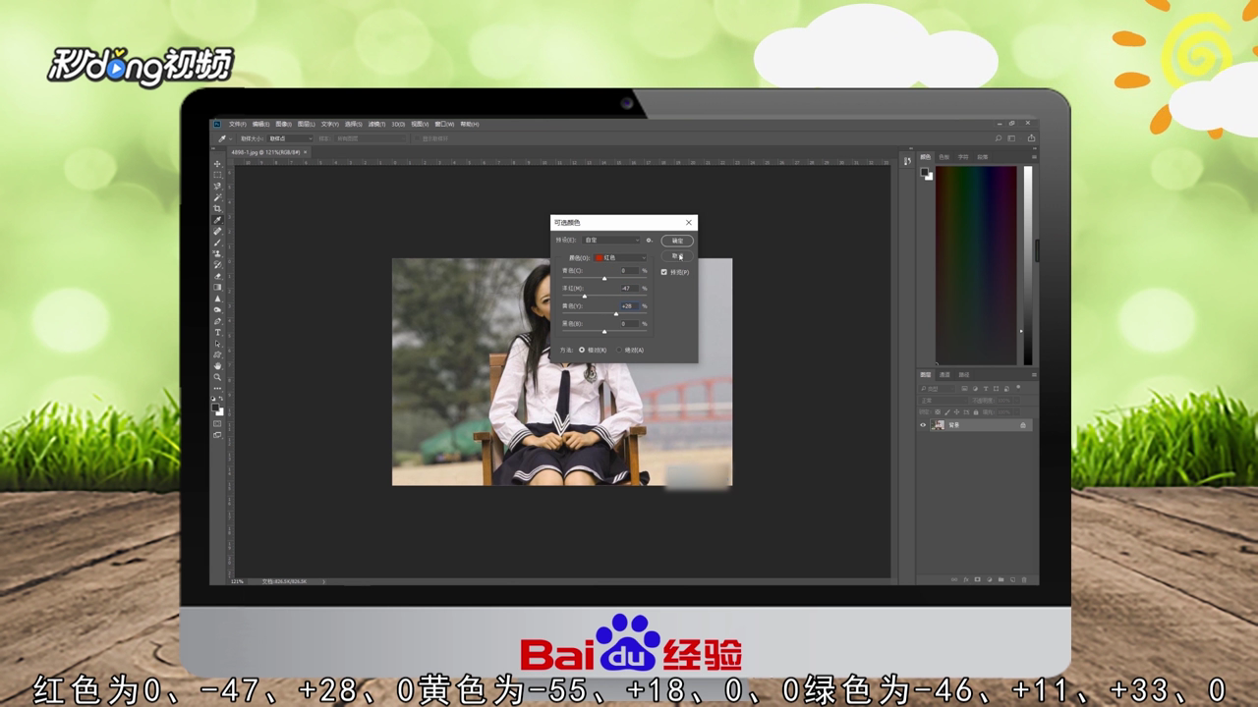Select the Gradient tool
Screen dimensions: 1258x707
click(x=219, y=286)
